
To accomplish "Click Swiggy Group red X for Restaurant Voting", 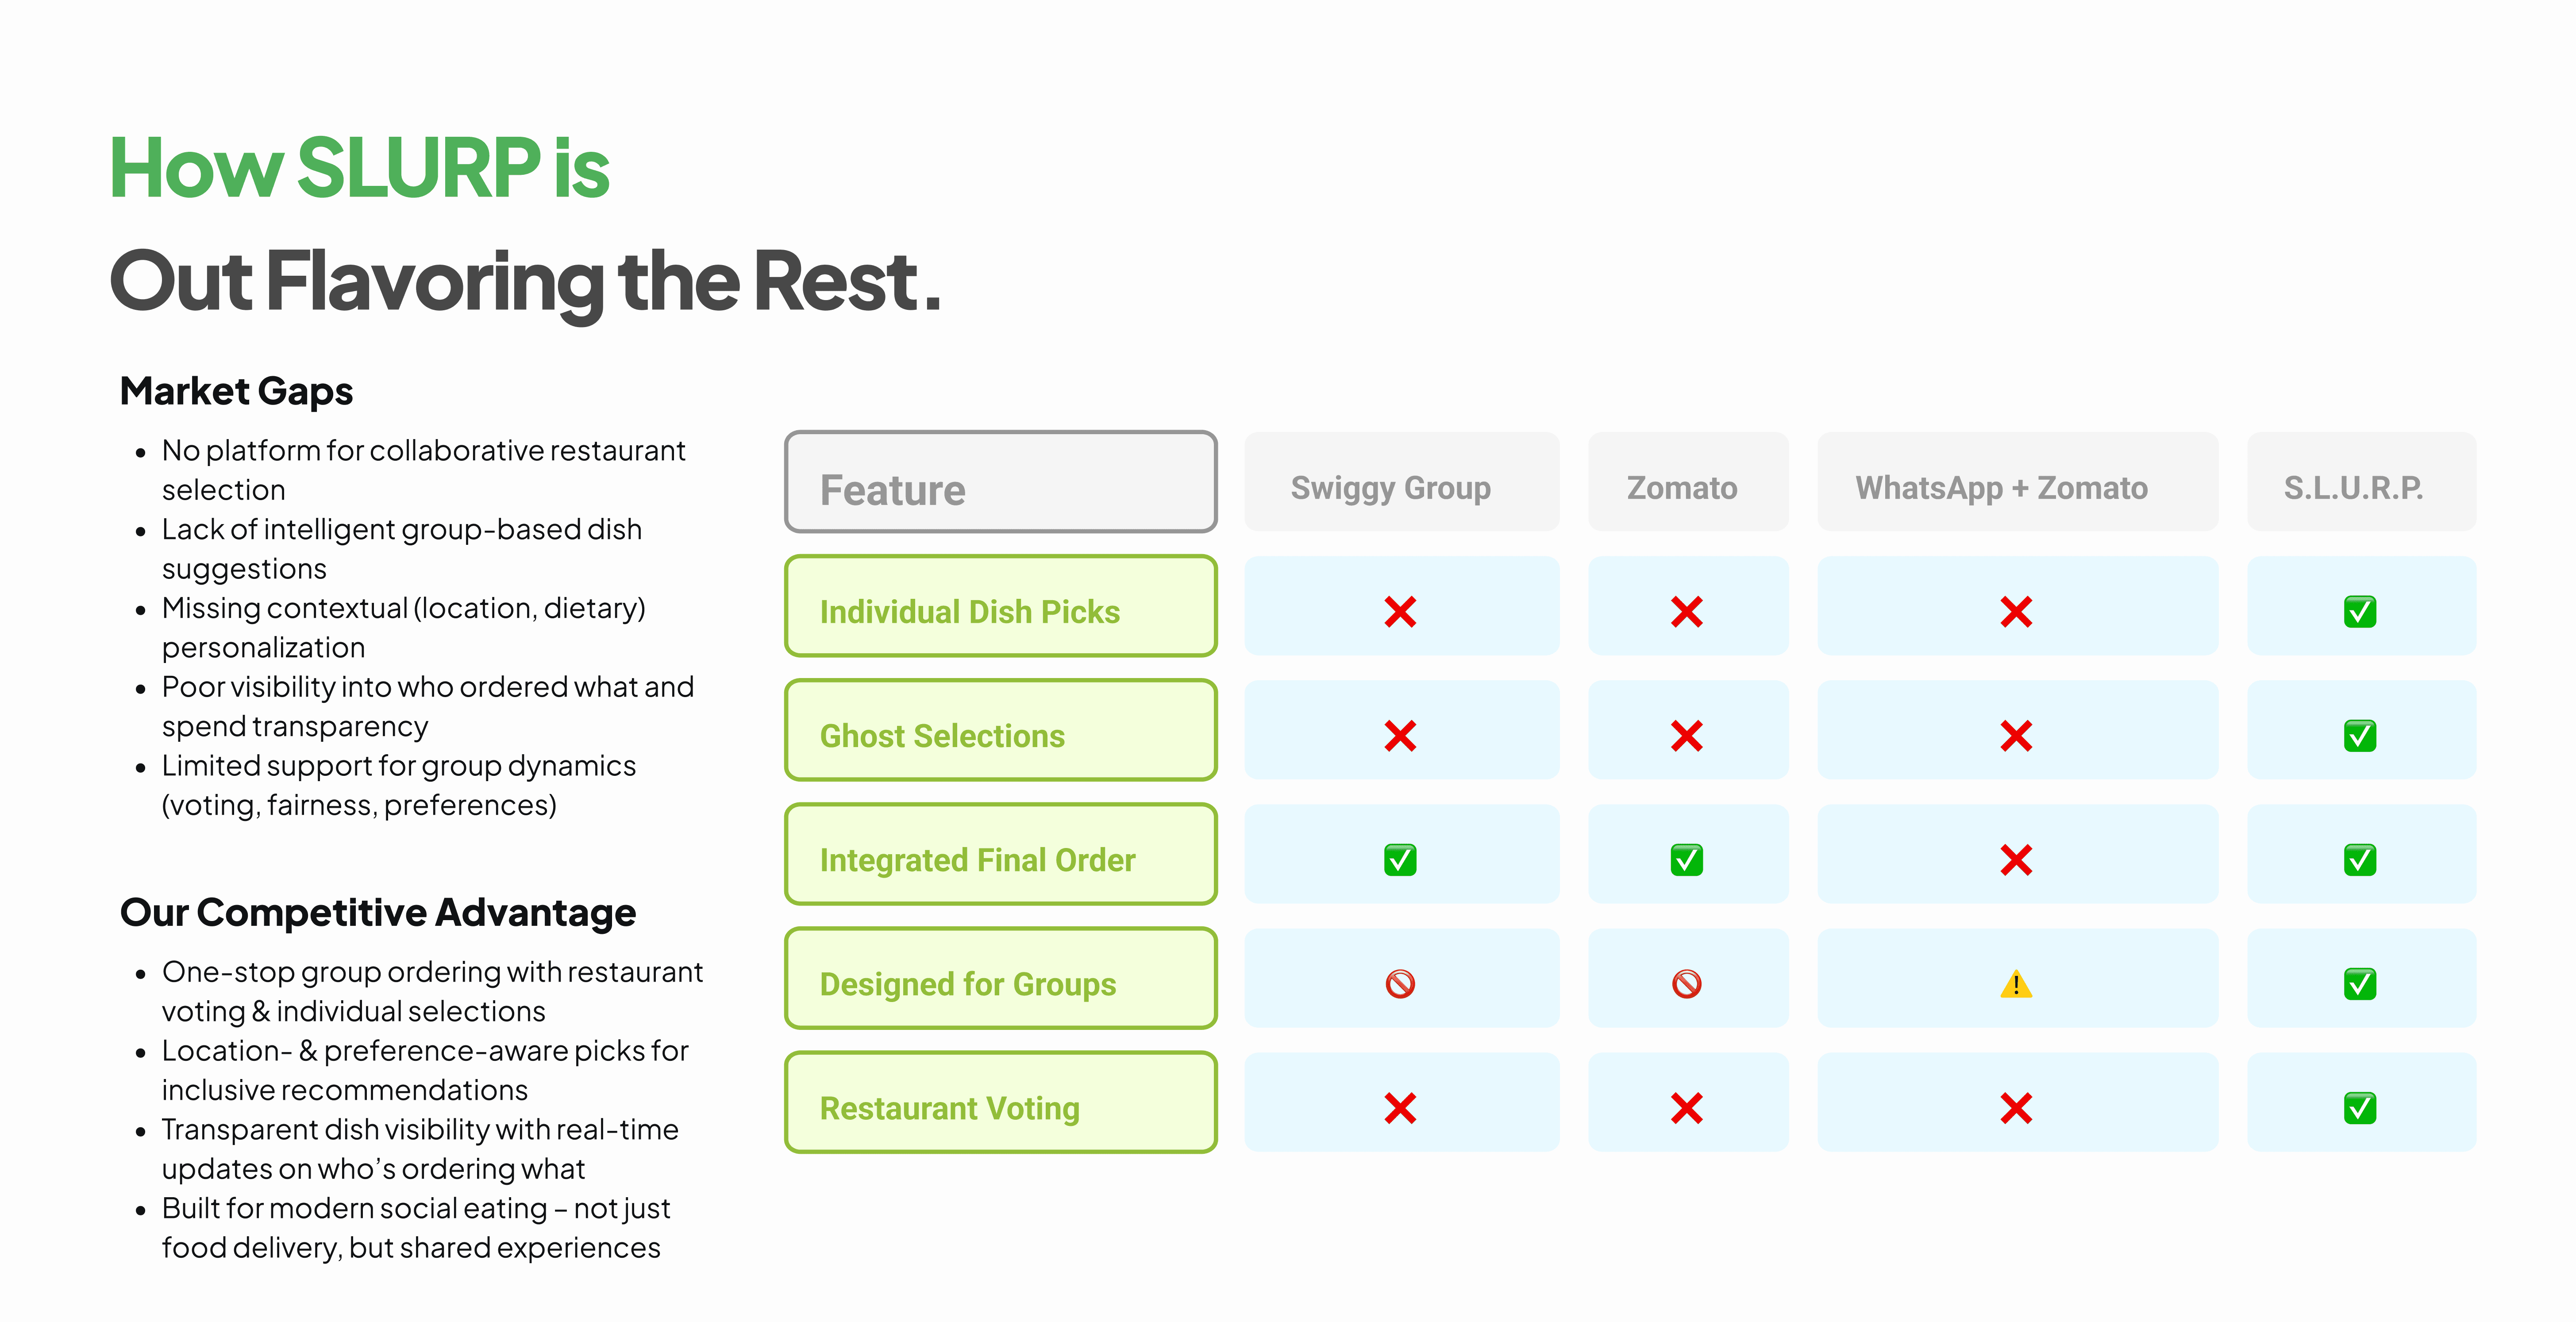I will click(x=1400, y=1108).
